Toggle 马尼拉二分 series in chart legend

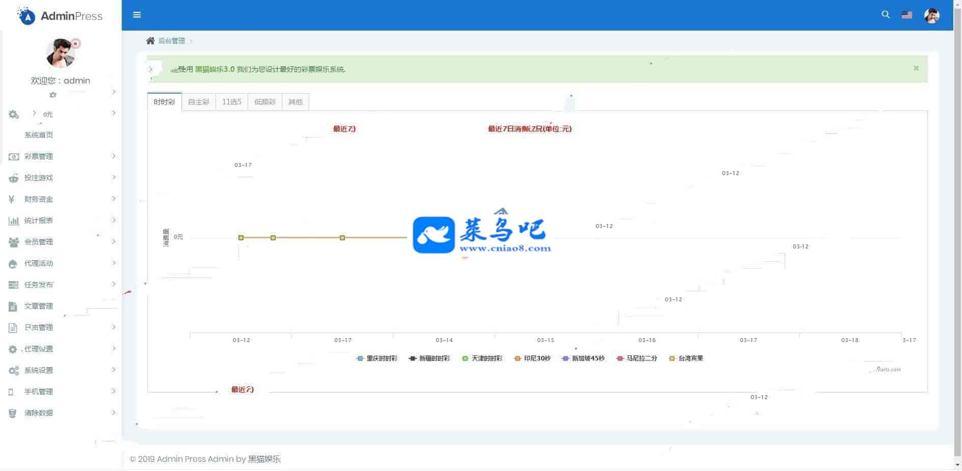(637, 358)
